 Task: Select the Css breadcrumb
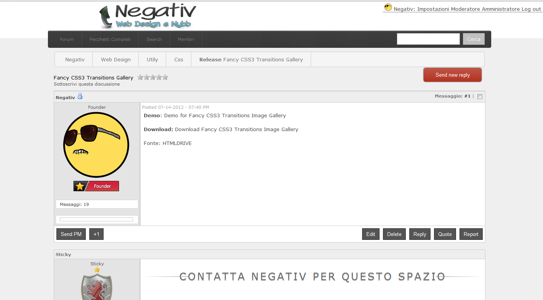point(179,60)
